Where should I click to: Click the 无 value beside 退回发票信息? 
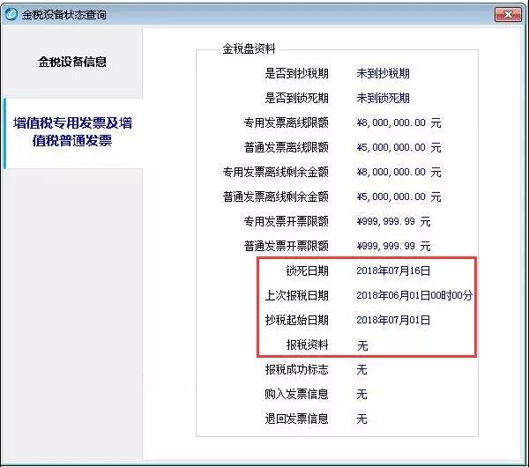tap(361, 419)
